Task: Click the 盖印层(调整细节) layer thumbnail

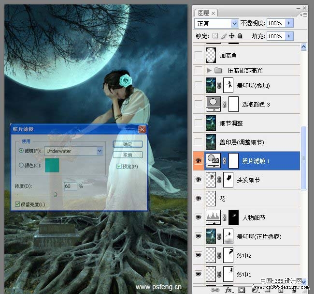Action: coord(211,142)
